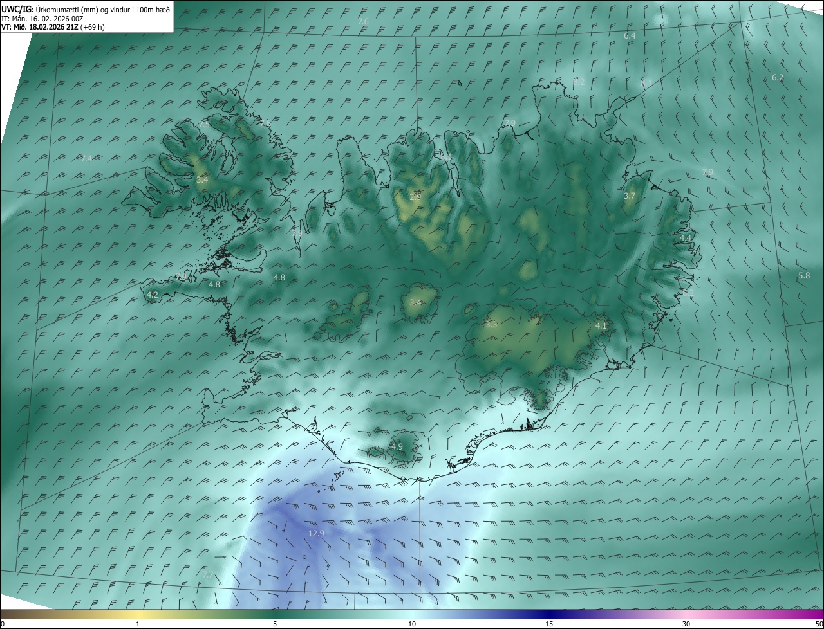
Task: Click the colorbar tick labeled 15
Action: 549,624
